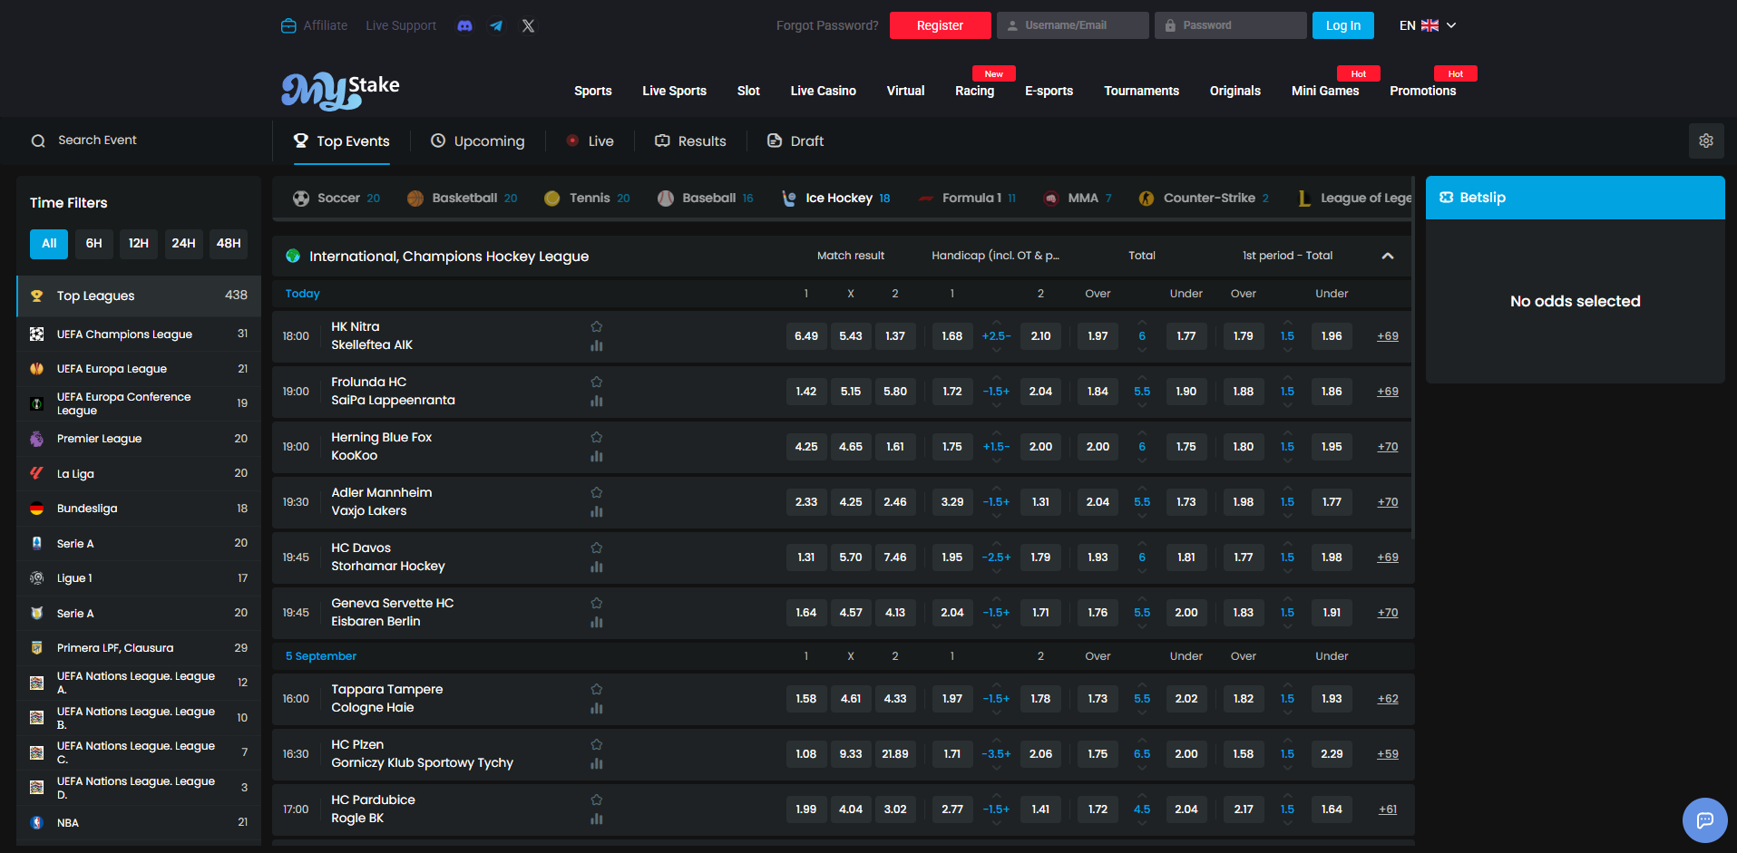
Task: Click the Password input field
Action: point(1230,25)
